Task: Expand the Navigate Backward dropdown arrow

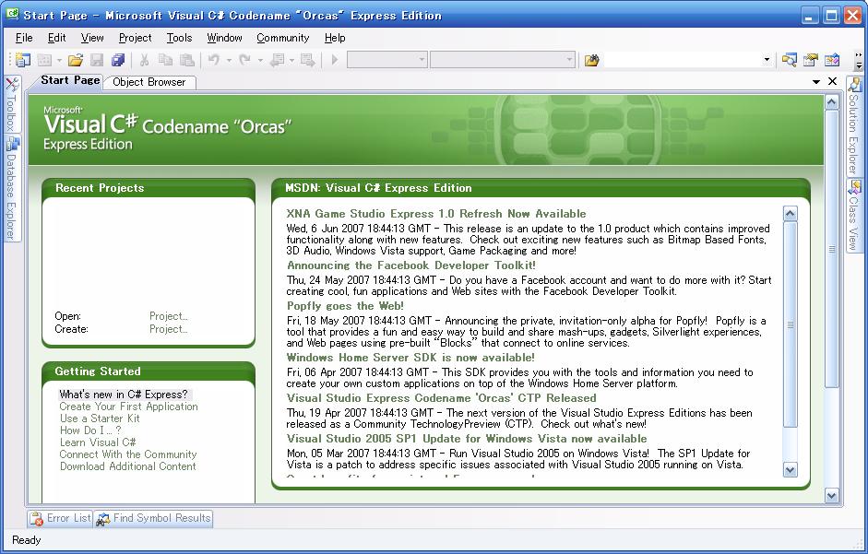Action: [291, 60]
